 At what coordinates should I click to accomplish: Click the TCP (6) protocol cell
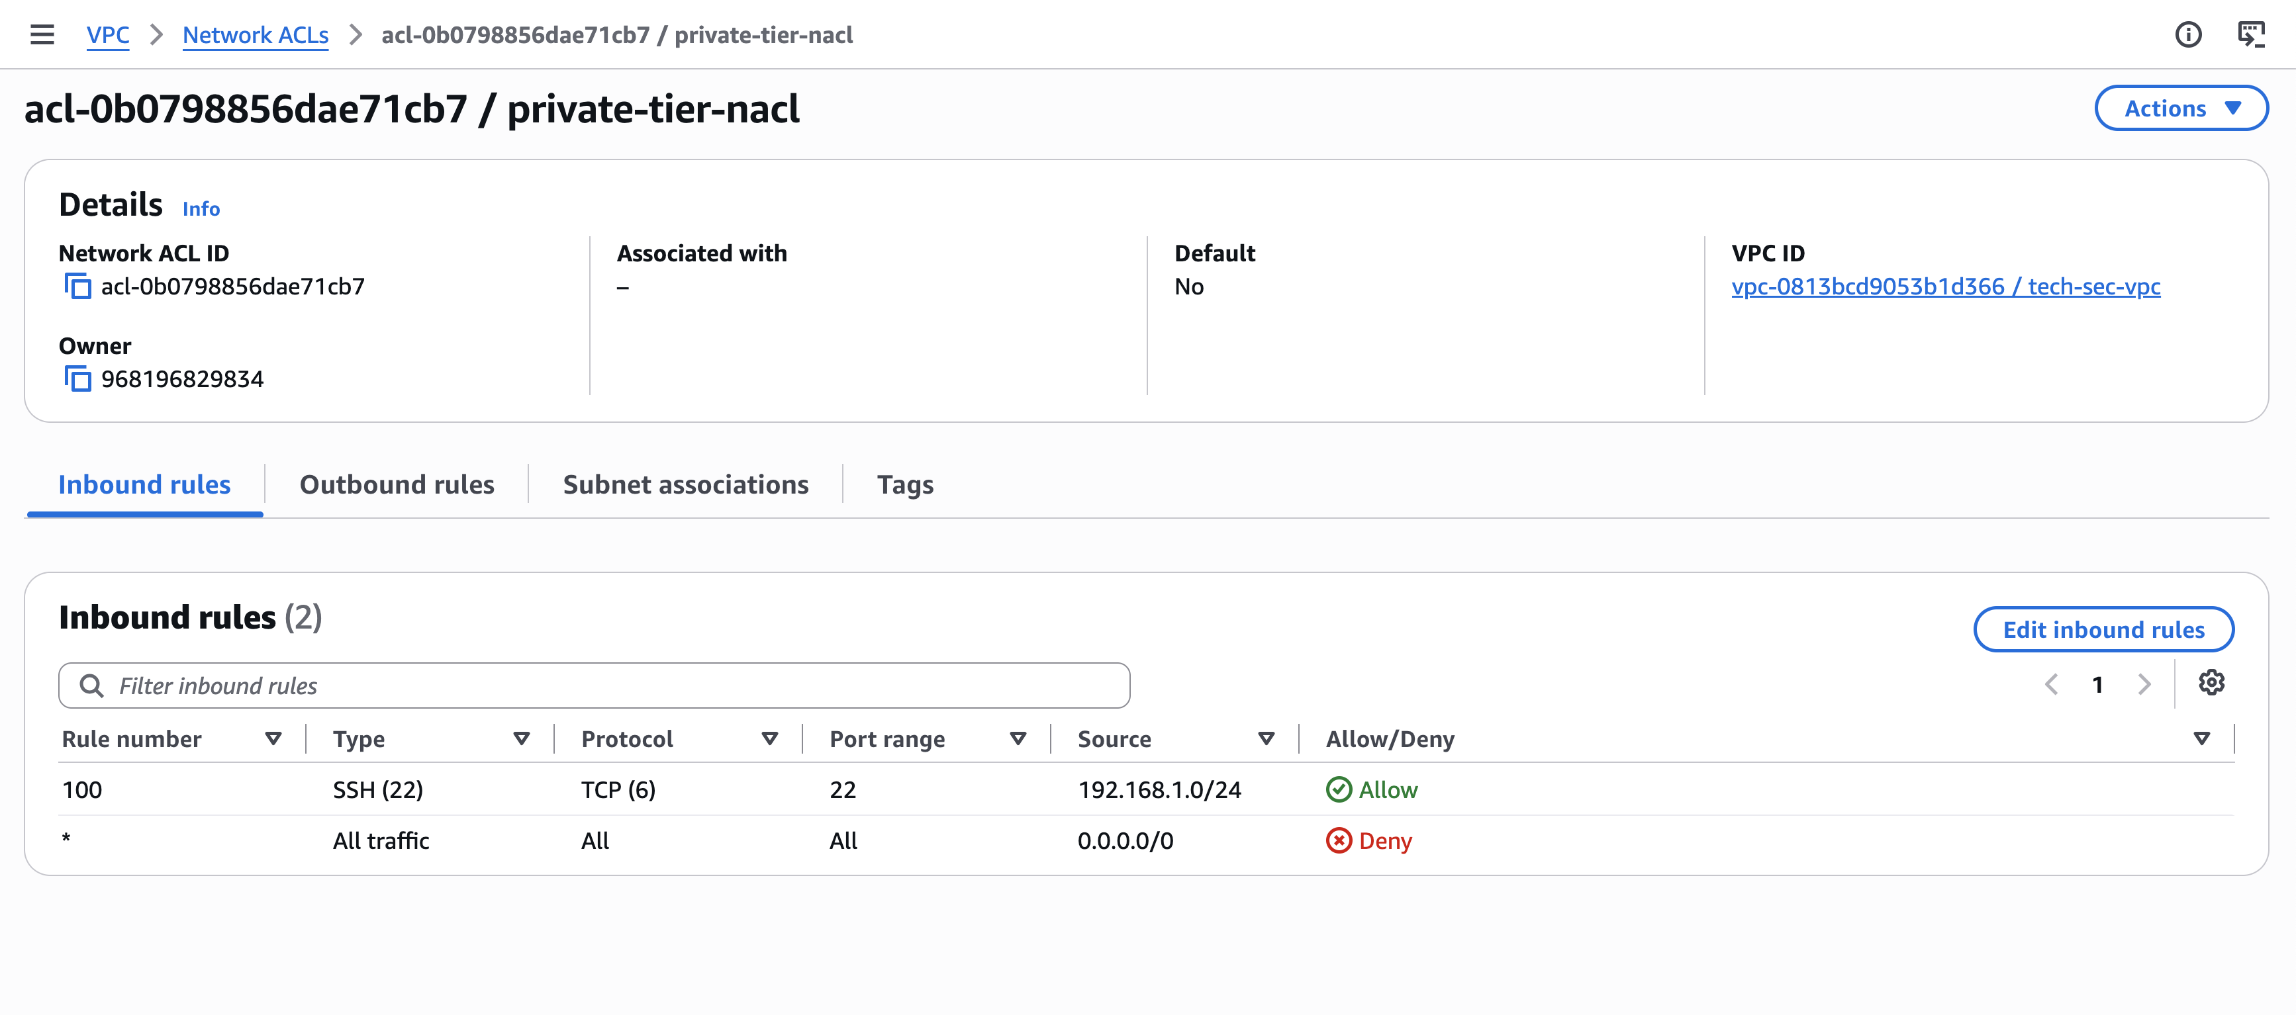[618, 791]
